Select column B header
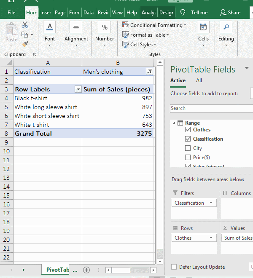Image resolution: width=253 pixels, height=278 pixels. pyautogui.click(x=118, y=63)
